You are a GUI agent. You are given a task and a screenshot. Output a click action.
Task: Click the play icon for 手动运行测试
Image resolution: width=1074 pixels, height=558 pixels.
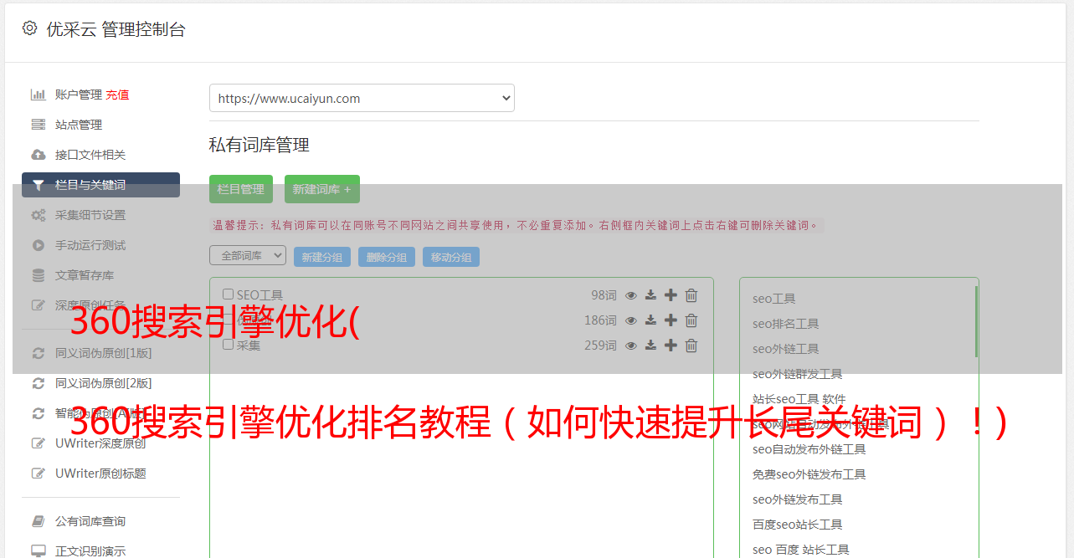[38, 245]
